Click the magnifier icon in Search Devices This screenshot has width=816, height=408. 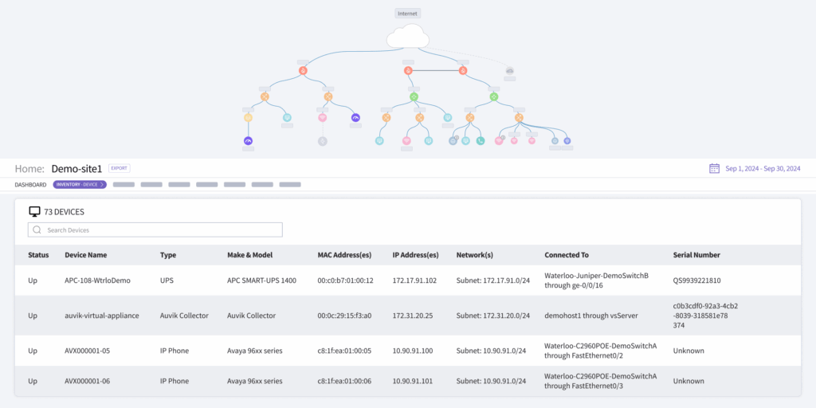click(37, 230)
